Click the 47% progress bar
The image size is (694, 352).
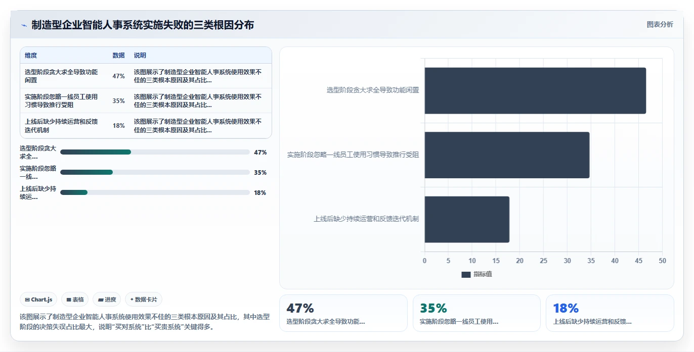coord(155,152)
